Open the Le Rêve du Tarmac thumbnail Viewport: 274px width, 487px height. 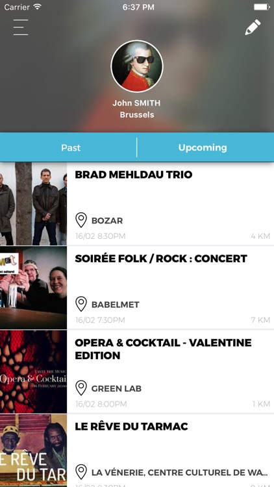[33, 451]
